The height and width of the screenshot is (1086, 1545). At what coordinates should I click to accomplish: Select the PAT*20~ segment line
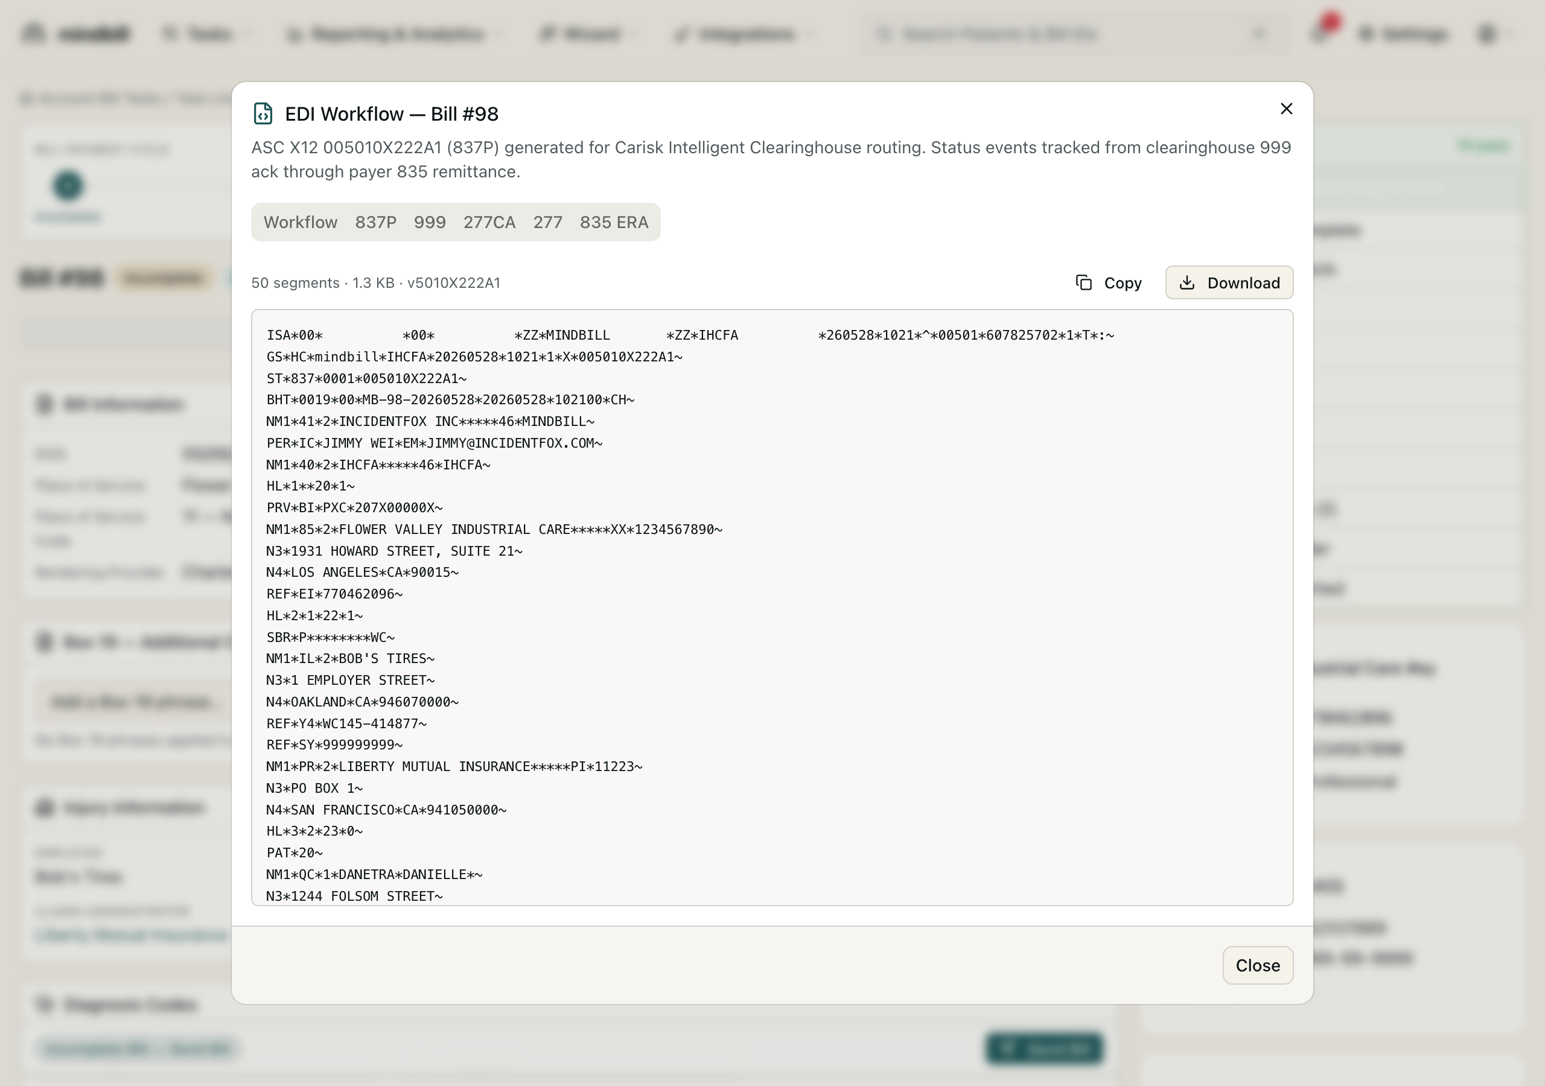coord(295,853)
